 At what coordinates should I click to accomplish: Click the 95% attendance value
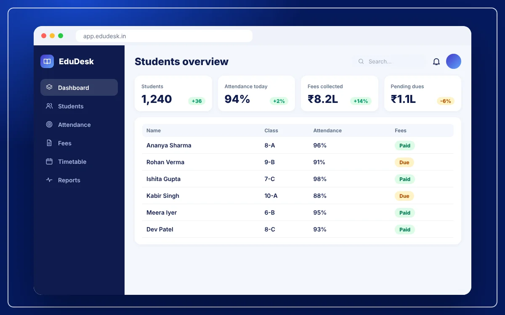pos(320,213)
